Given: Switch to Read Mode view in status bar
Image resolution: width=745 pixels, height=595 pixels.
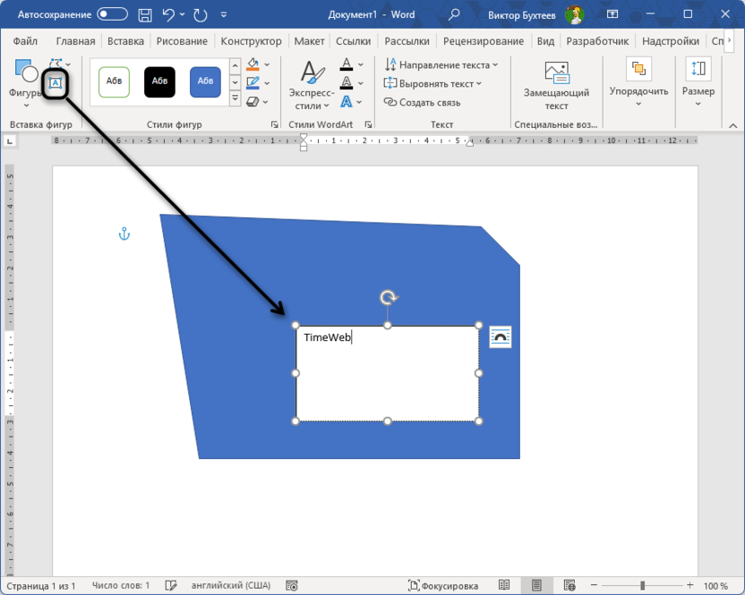Looking at the screenshot, I should pos(505,586).
